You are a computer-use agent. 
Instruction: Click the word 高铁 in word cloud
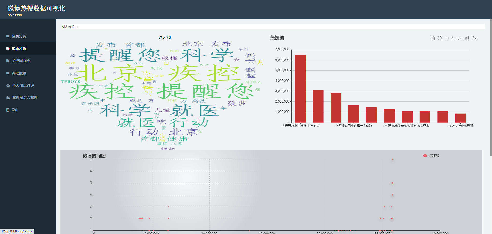199,101
